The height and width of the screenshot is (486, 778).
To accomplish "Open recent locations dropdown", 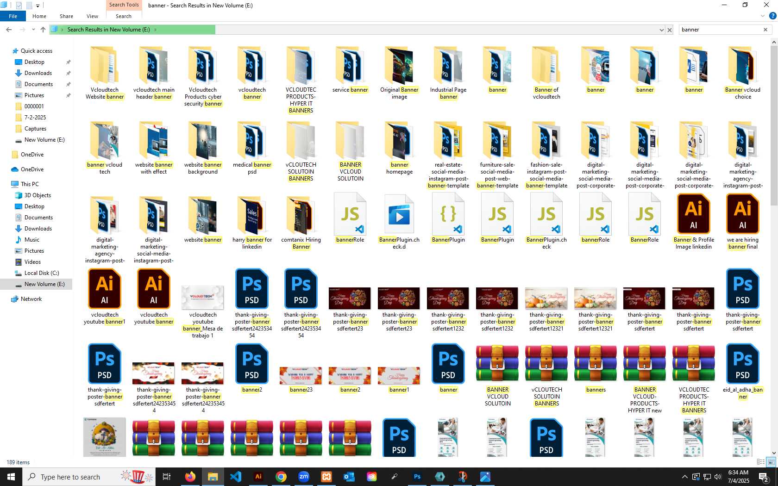I will [x=33, y=30].
